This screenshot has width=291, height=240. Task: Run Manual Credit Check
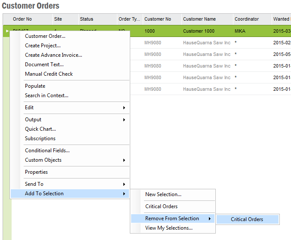click(x=49, y=74)
